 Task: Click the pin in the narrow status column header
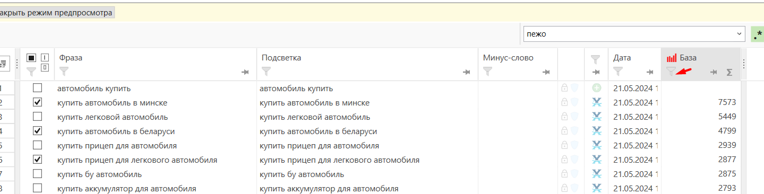click(596, 72)
